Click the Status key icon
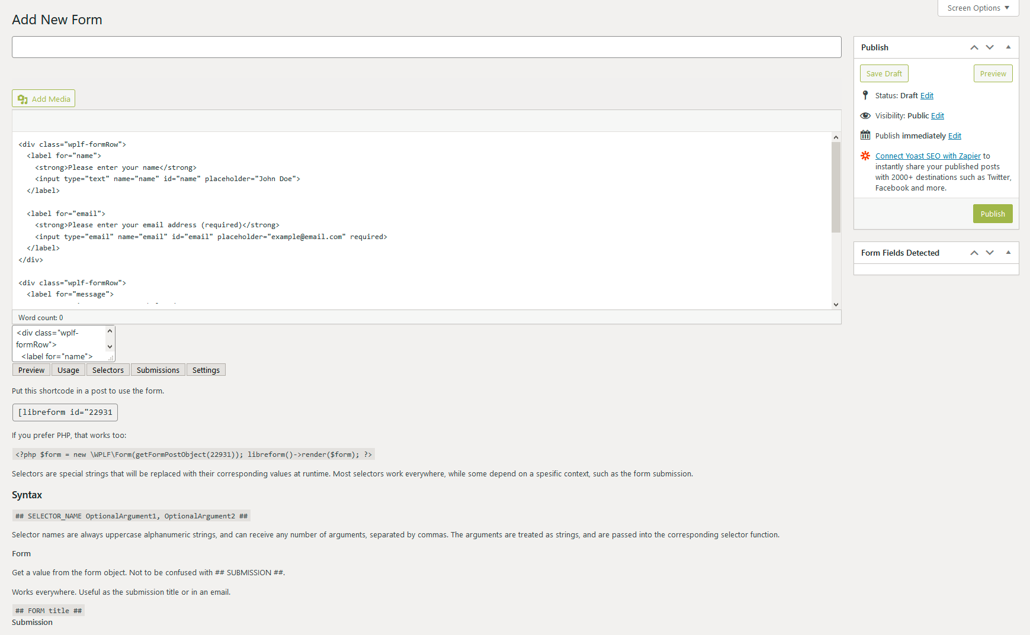The height and width of the screenshot is (635, 1030). coord(865,95)
